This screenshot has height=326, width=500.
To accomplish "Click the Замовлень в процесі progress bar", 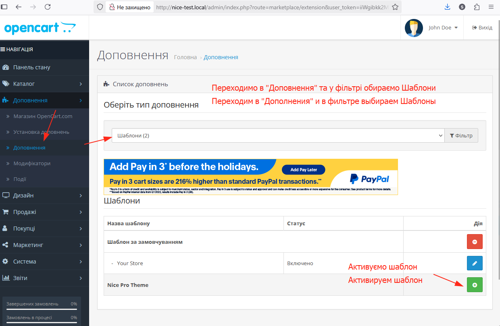I will tap(42, 323).
